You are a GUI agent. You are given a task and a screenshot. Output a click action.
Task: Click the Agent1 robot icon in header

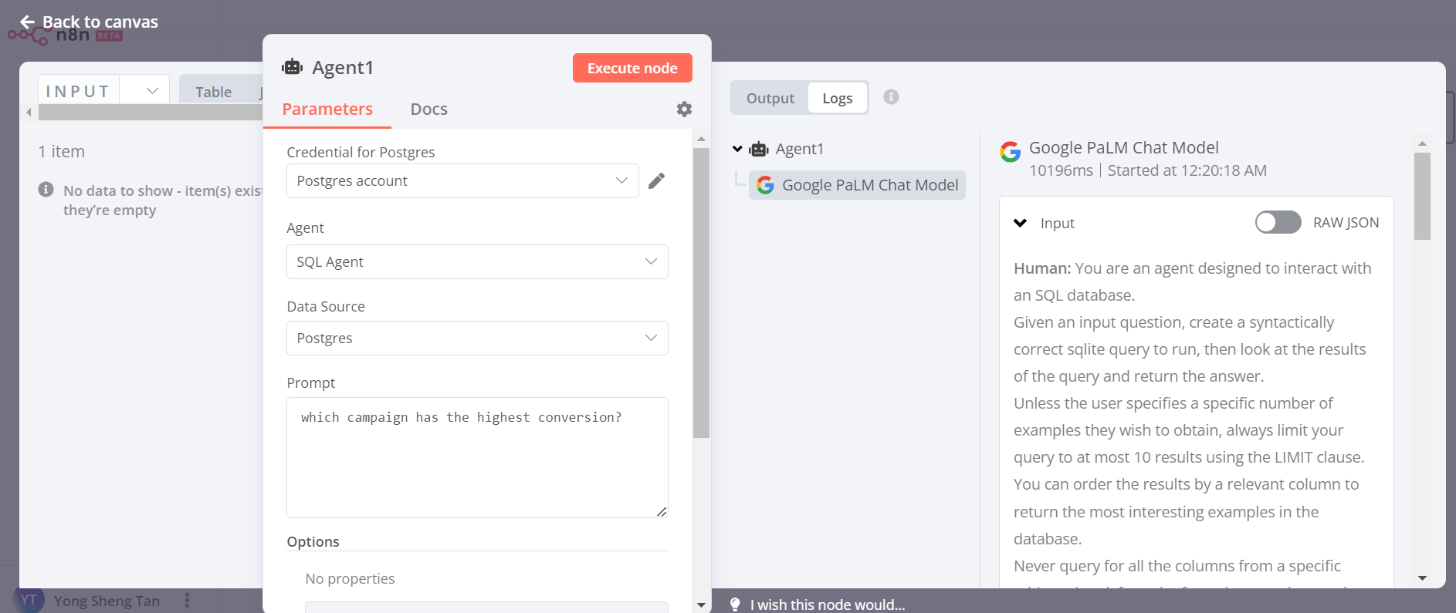293,67
